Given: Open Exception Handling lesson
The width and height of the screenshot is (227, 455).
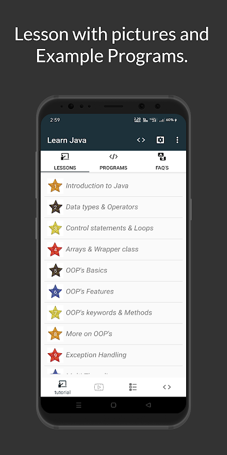Looking at the screenshot, I should [113, 355].
